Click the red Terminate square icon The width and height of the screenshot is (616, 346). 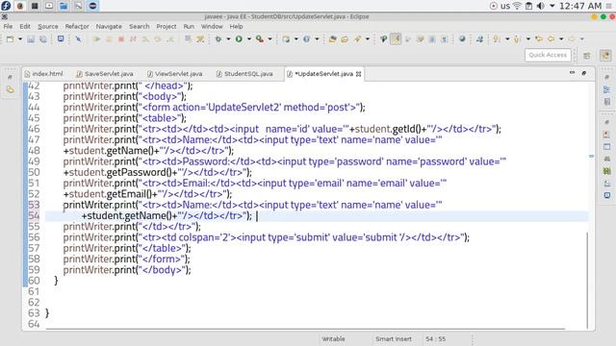tap(121, 38)
